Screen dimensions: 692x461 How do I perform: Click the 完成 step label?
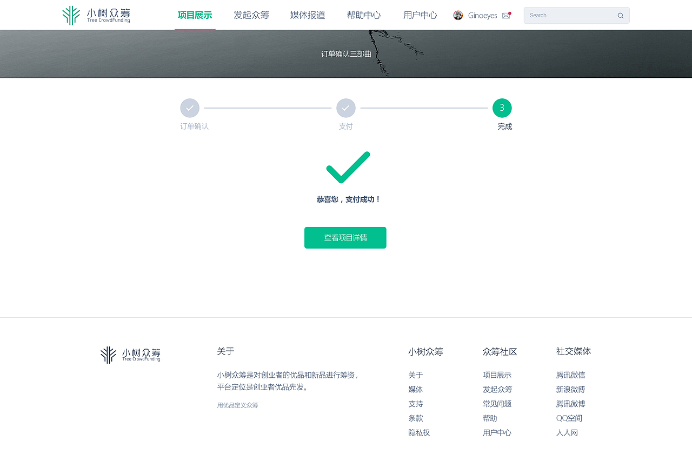(505, 126)
